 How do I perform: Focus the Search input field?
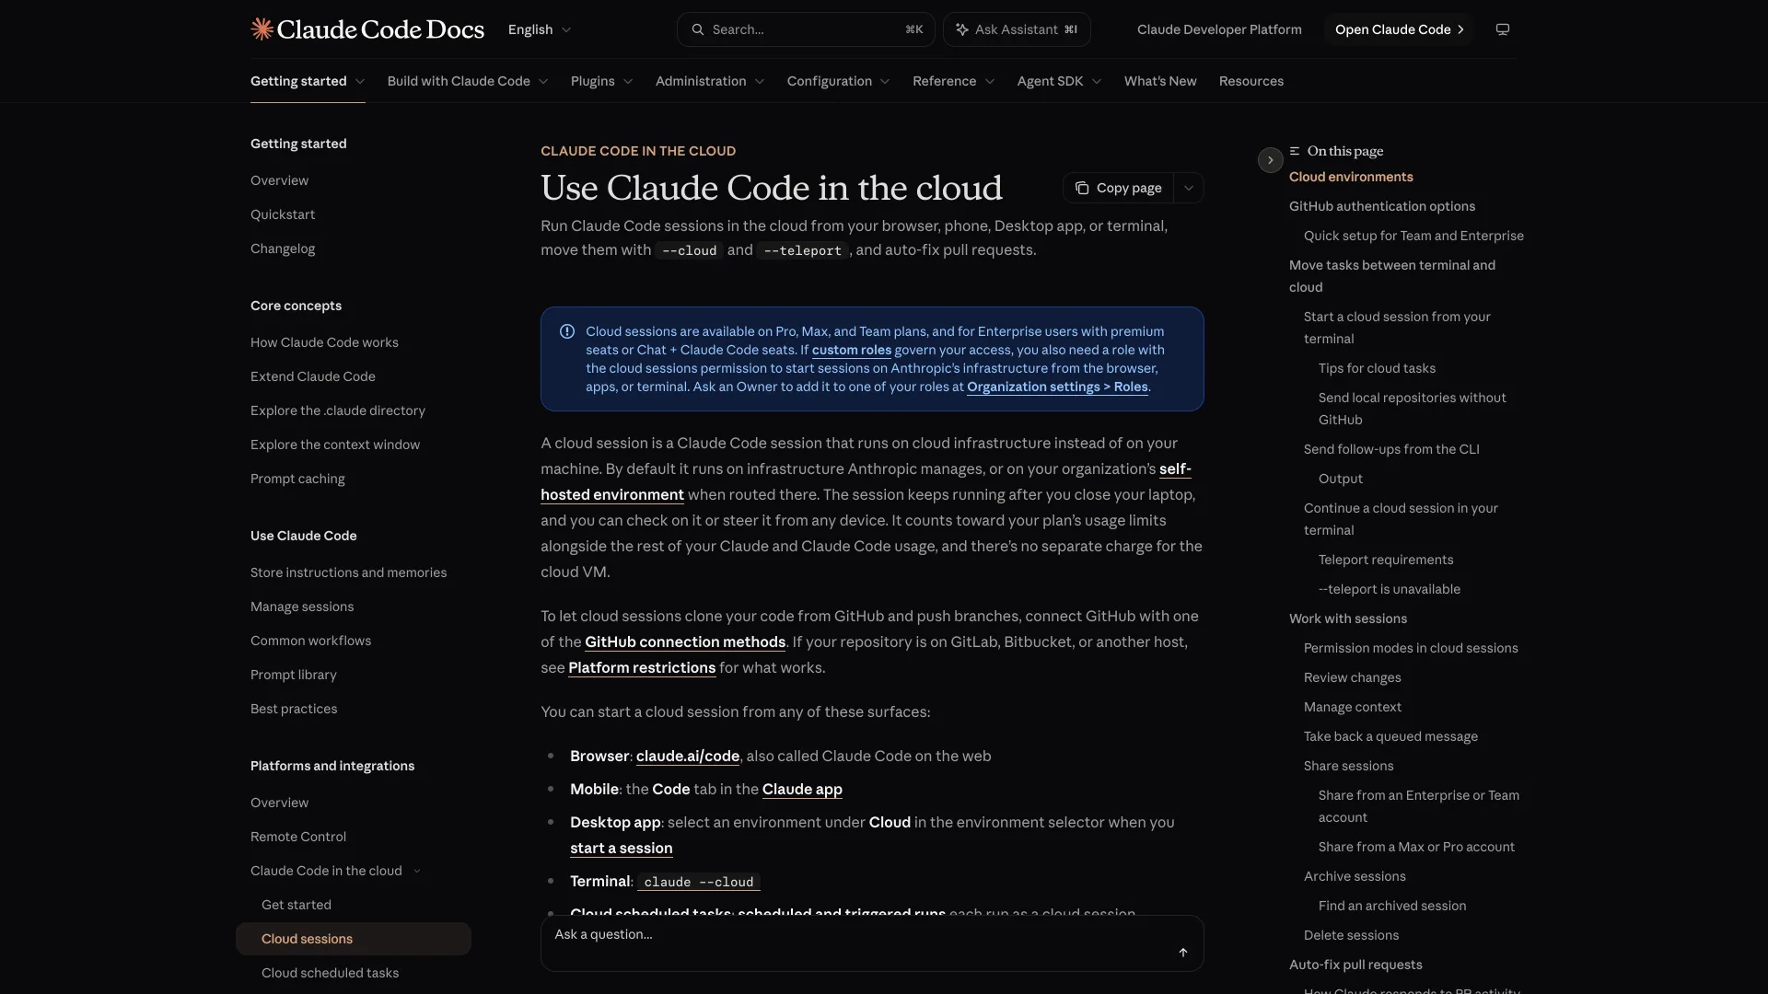tap(806, 29)
